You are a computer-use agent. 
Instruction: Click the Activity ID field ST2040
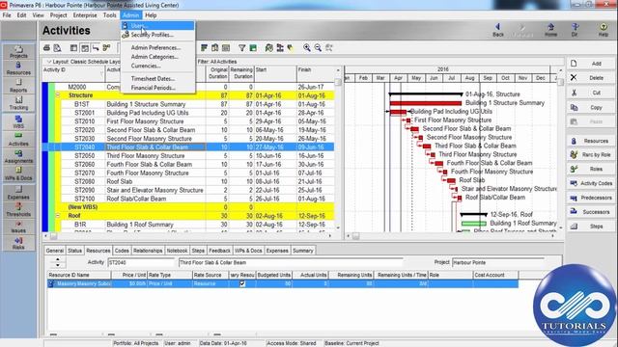tap(141, 262)
